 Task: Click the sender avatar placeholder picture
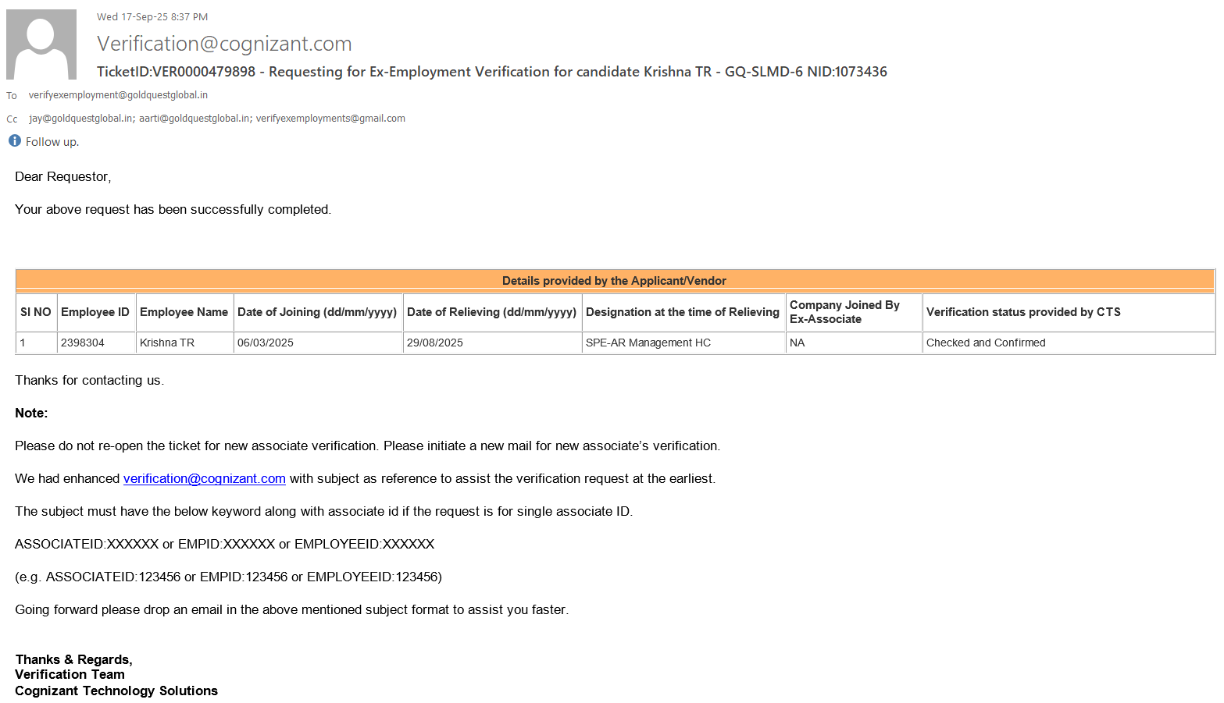click(x=41, y=44)
